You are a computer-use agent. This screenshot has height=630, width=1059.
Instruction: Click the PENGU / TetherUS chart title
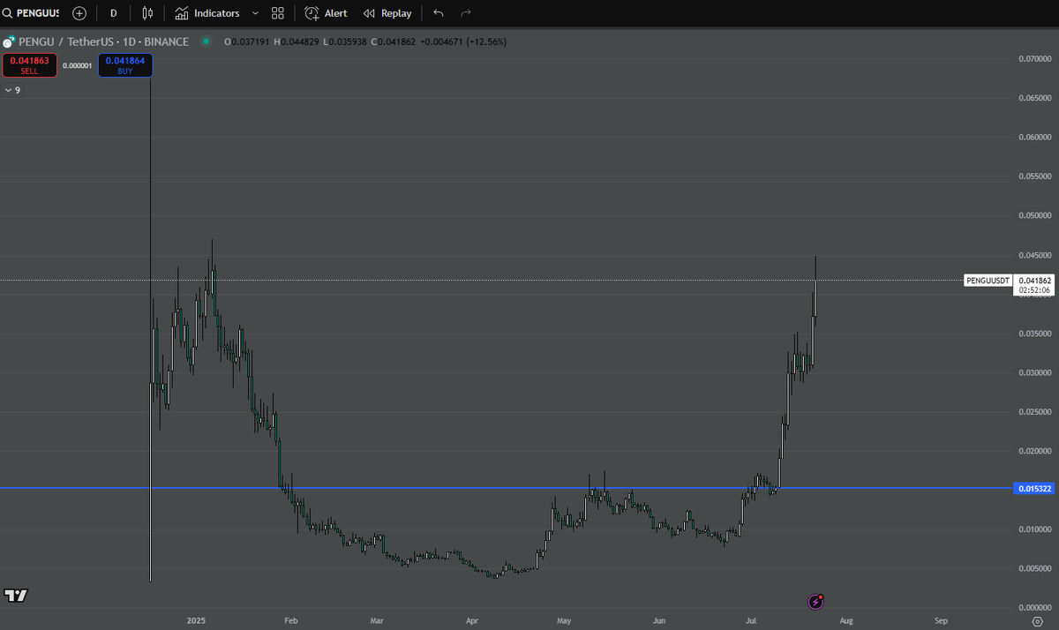(x=102, y=41)
